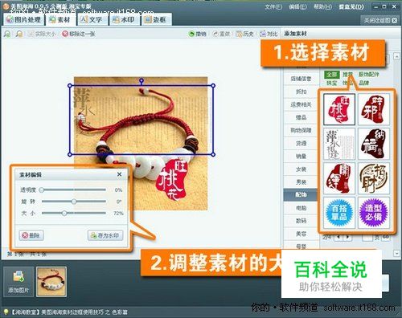Viewport: 402px width, 318px height.
Task: Select the 开运 seal sticker
Action: (x=339, y=178)
